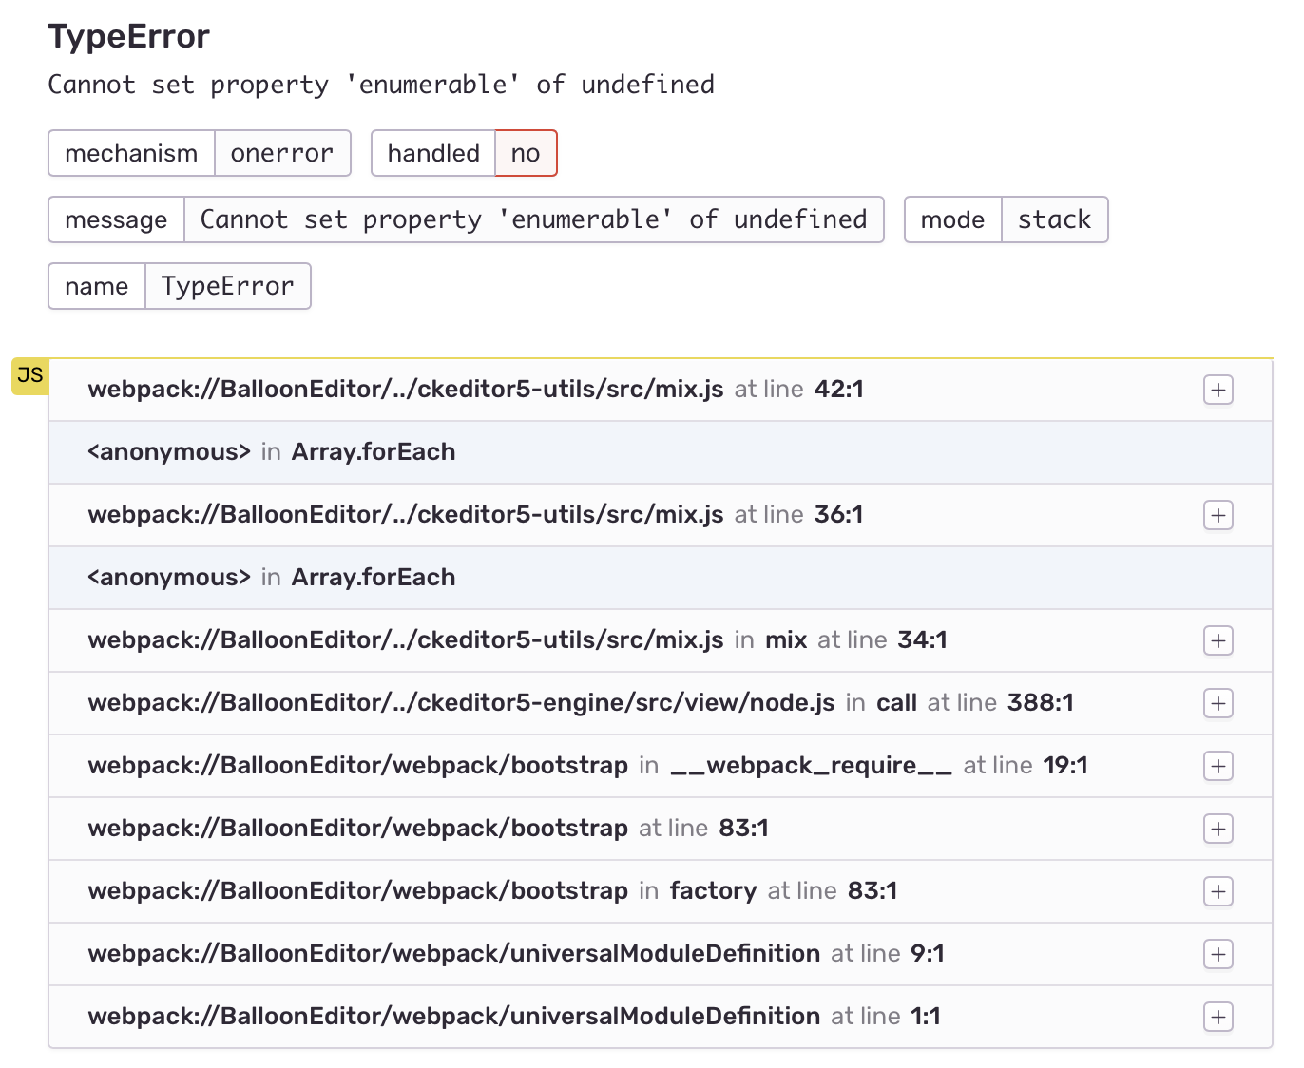The width and height of the screenshot is (1304, 1068).
Task: Click the 'mode stack' tag pill
Action: [1006, 219]
